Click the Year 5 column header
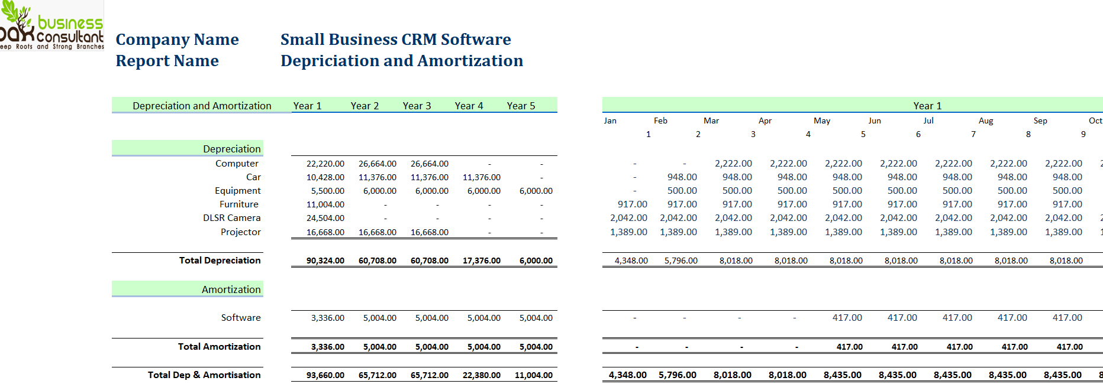1103x384 pixels. [x=521, y=106]
